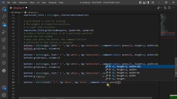Click the unsaved dot on calcgui.py tab
177x99 pixels.
point(26,8)
